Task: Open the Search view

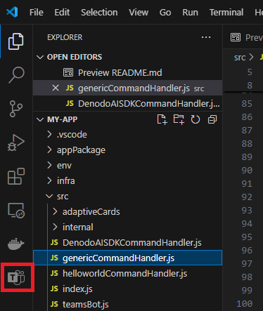Action: 16,75
